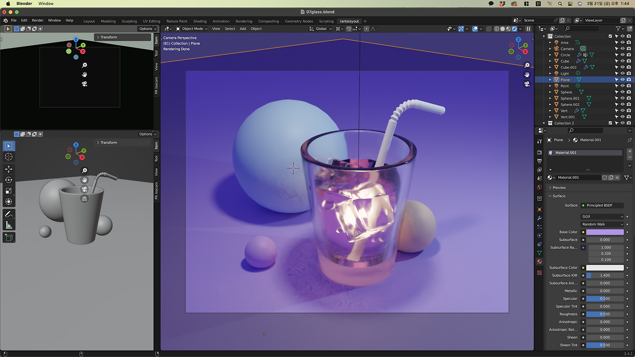The width and height of the screenshot is (635, 357).
Task: Select the Move tool in the left toolbar
Action: pyautogui.click(x=9, y=169)
